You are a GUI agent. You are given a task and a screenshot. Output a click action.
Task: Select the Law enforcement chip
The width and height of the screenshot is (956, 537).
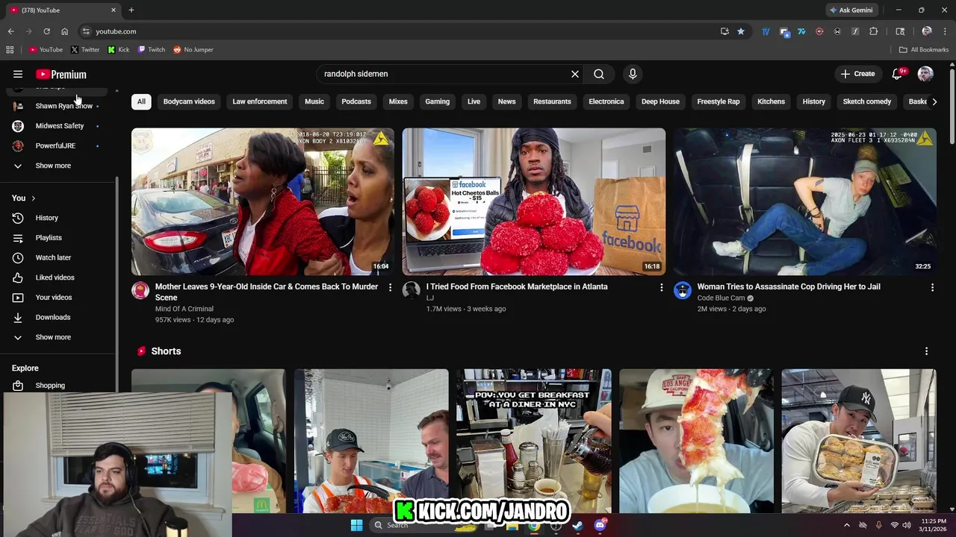pos(260,101)
